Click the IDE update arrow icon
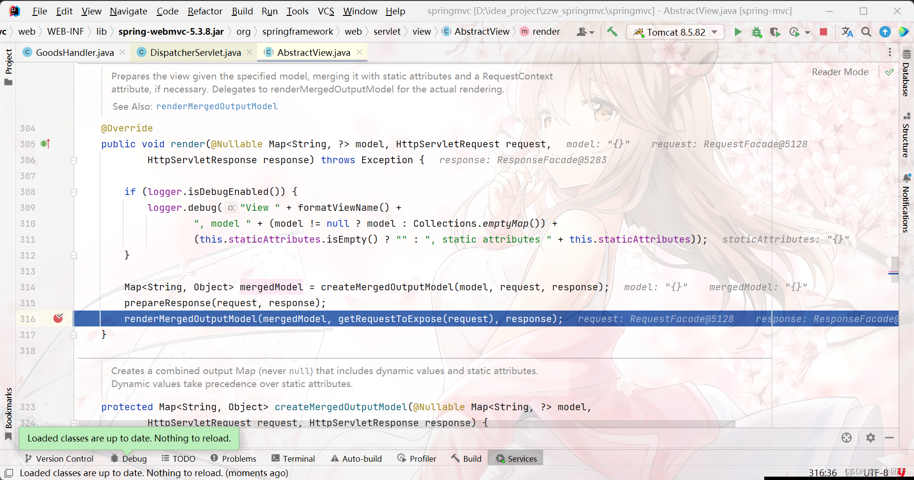The width and height of the screenshot is (914, 480). tap(885, 32)
